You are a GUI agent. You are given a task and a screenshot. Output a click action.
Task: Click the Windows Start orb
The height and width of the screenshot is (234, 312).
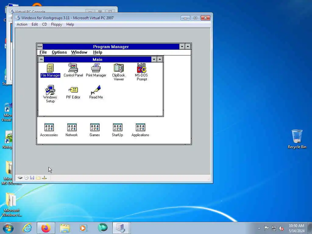(8, 228)
